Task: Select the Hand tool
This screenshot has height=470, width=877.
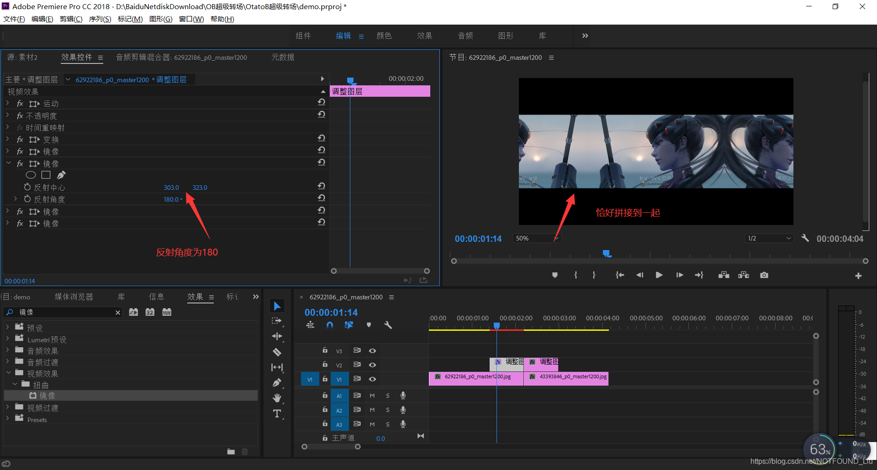Action: 277,398
